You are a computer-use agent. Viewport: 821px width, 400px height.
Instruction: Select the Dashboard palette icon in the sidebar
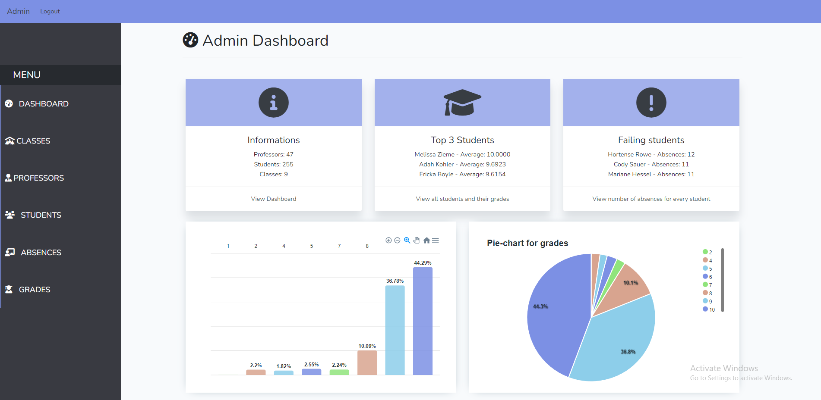tap(9, 103)
